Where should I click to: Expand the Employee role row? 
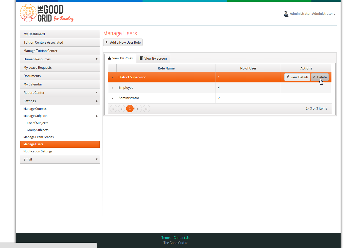pos(112,88)
